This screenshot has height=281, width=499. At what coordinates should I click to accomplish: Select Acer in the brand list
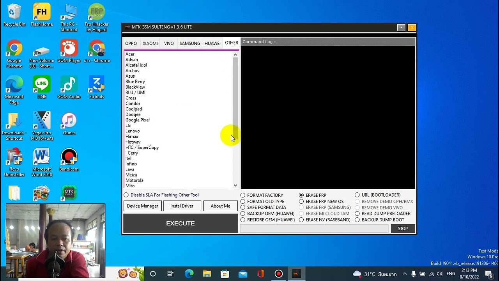(130, 54)
